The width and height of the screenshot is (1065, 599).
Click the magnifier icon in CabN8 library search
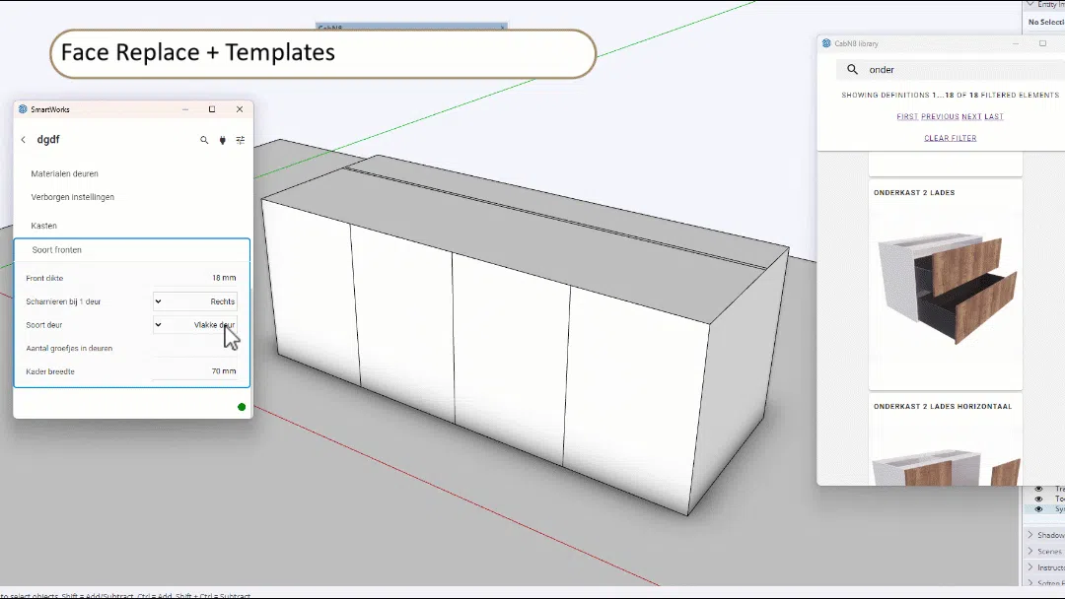point(852,69)
